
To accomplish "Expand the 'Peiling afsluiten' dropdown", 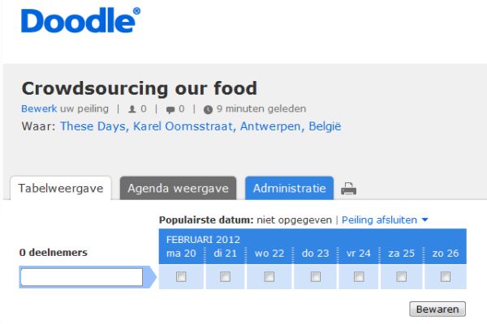I will (x=385, y=220).
